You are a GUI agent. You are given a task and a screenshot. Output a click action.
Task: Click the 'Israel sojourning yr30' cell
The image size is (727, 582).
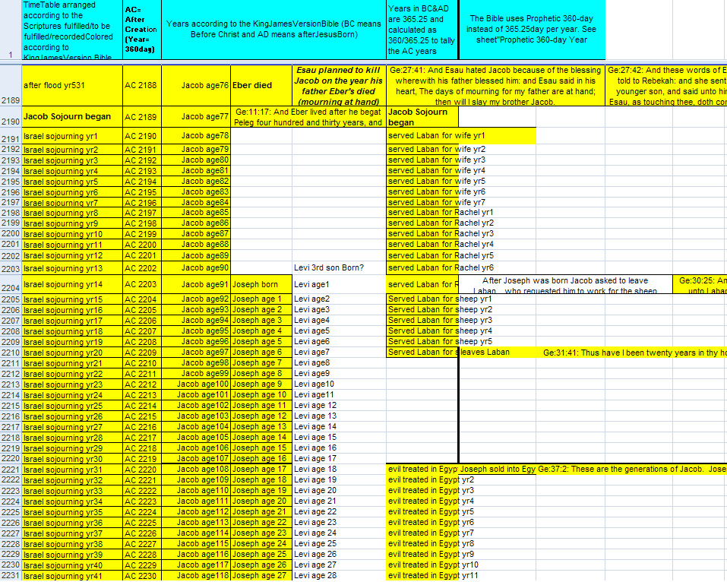[x=72, y=459]
